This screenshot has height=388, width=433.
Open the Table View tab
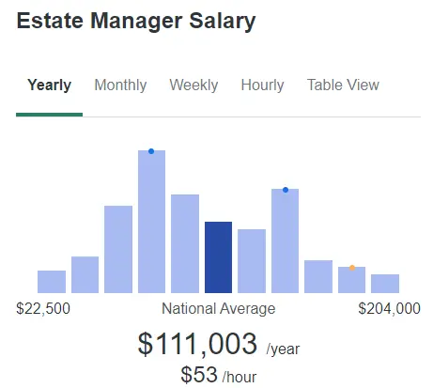343,85
